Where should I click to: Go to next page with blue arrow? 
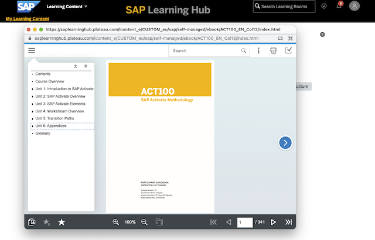pyautogui.click(x=285, y=143)
